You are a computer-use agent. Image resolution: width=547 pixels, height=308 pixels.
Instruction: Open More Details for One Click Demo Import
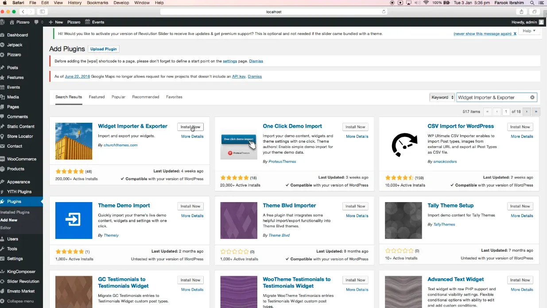coord(357,136)
